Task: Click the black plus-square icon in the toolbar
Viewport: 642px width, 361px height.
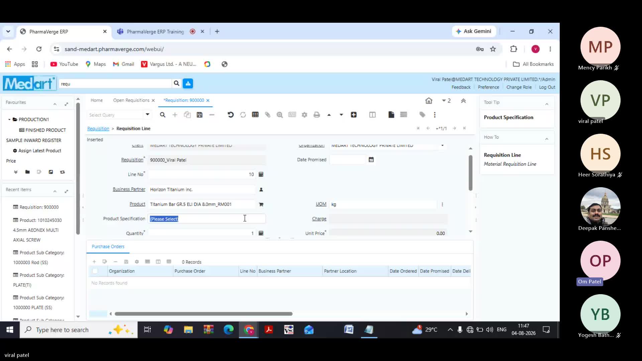Action: 353,115
